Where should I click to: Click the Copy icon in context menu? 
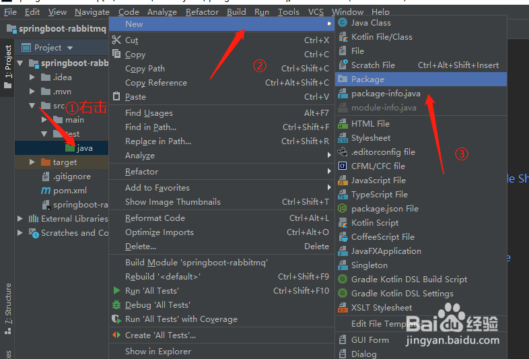pyautogui.click(x=116, y=54)
